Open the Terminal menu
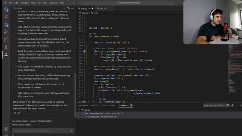The image size is (242, 136). click(53, 3)
